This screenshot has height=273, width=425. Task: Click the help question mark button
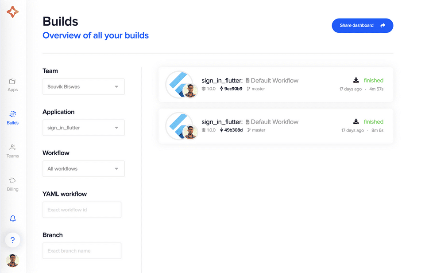(x=12, y=240)
